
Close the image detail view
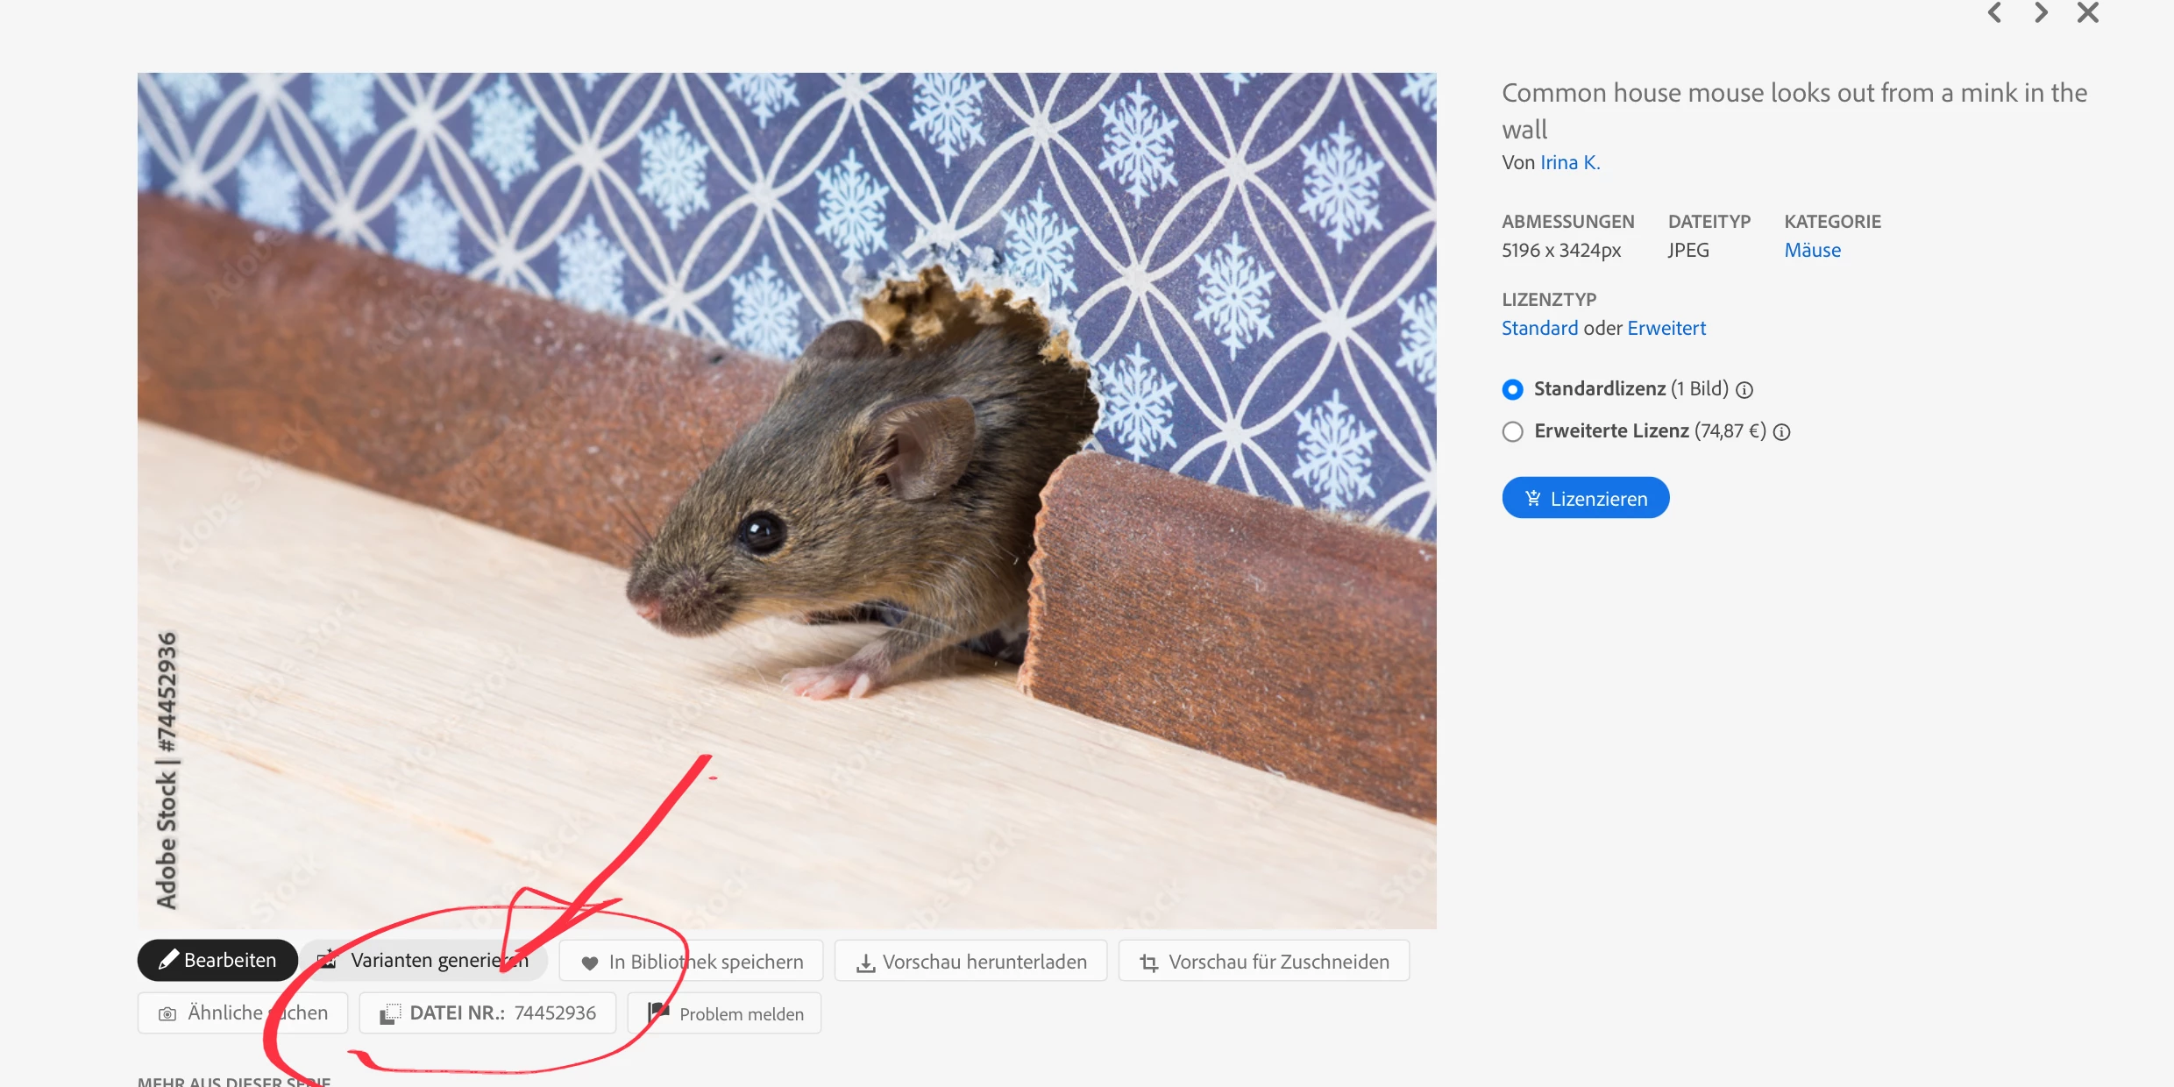(x=2088, y=12)
